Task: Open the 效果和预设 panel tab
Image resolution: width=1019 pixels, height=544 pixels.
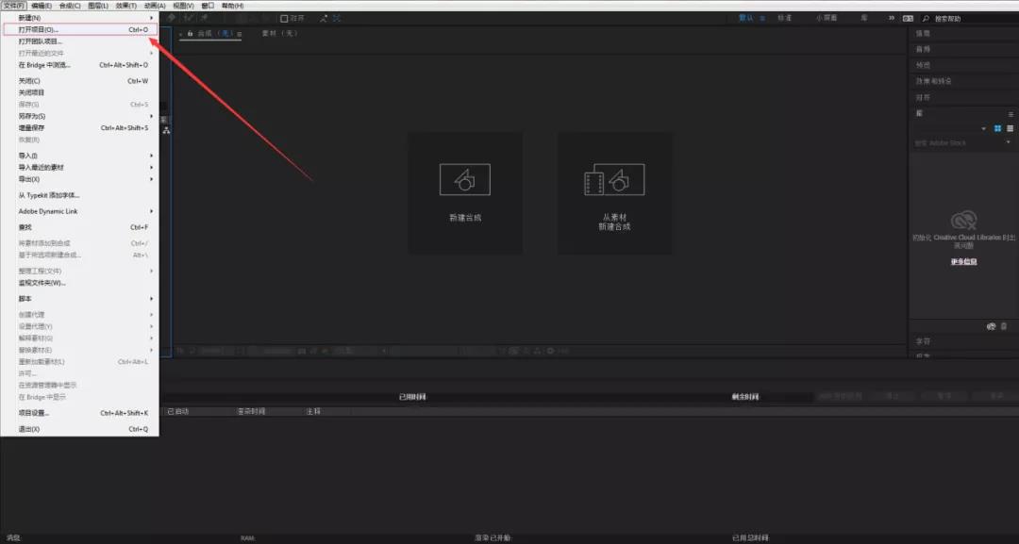Action: pyautogui.click(x=933, y=81)
